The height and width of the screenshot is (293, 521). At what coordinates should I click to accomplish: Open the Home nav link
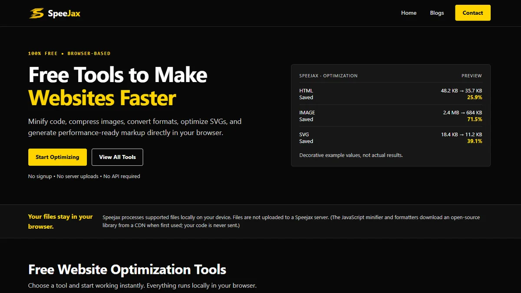coord(409,13)
